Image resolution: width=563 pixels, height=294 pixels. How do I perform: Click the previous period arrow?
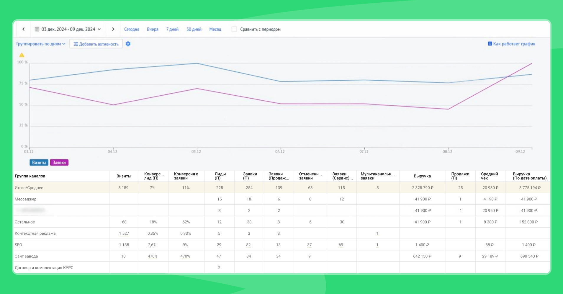24,29
